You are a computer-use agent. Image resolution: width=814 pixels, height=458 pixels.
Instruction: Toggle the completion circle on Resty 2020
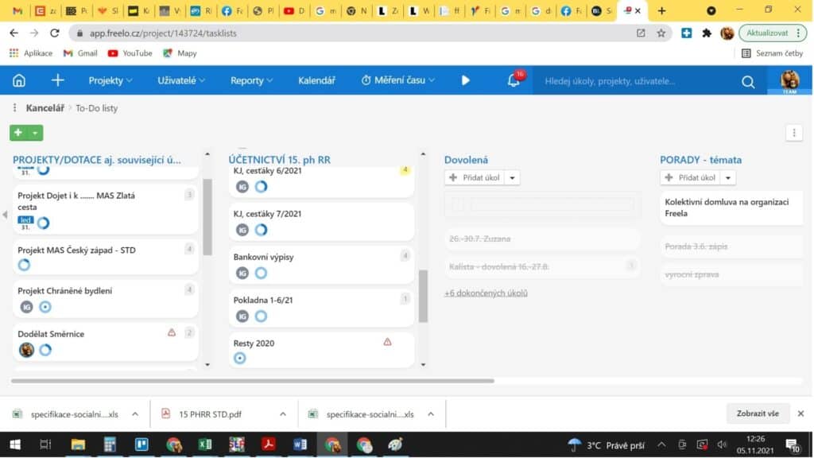pyautogui.click(x=240, y=359)
